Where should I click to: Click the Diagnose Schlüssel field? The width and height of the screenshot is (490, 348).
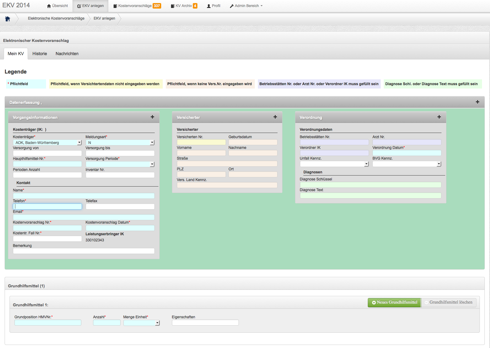click(370, 185)
